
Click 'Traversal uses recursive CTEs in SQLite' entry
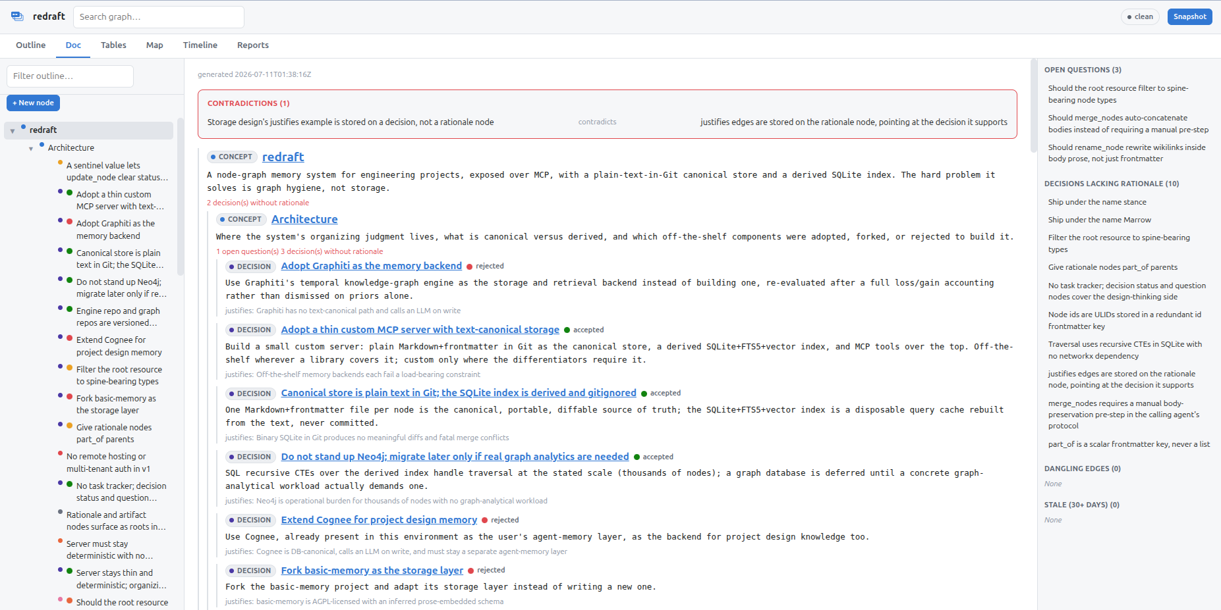pyautogui.click(x=1125, y=350)
